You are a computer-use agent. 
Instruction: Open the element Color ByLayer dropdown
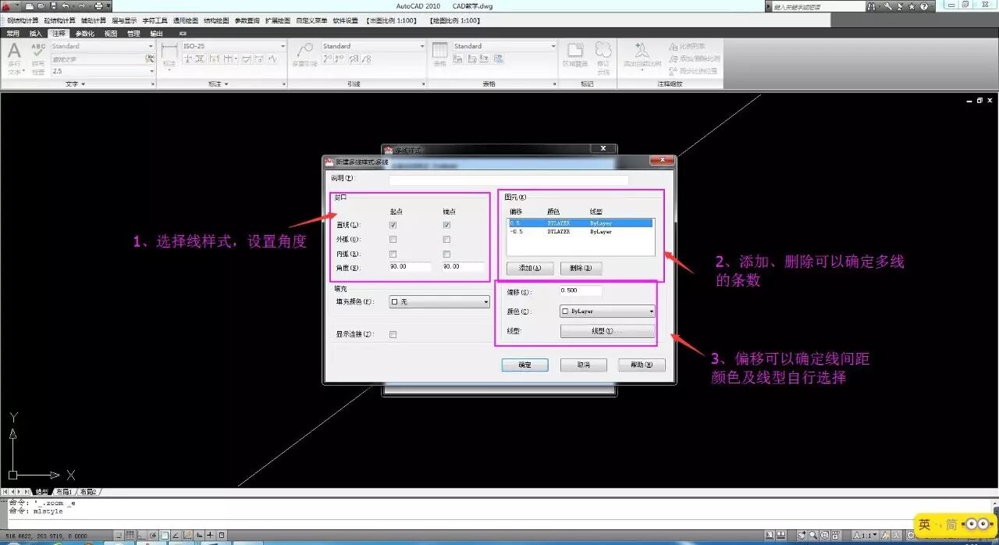click(607, 311)
